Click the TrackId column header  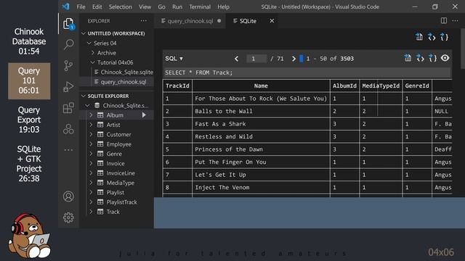click(177, 86)
